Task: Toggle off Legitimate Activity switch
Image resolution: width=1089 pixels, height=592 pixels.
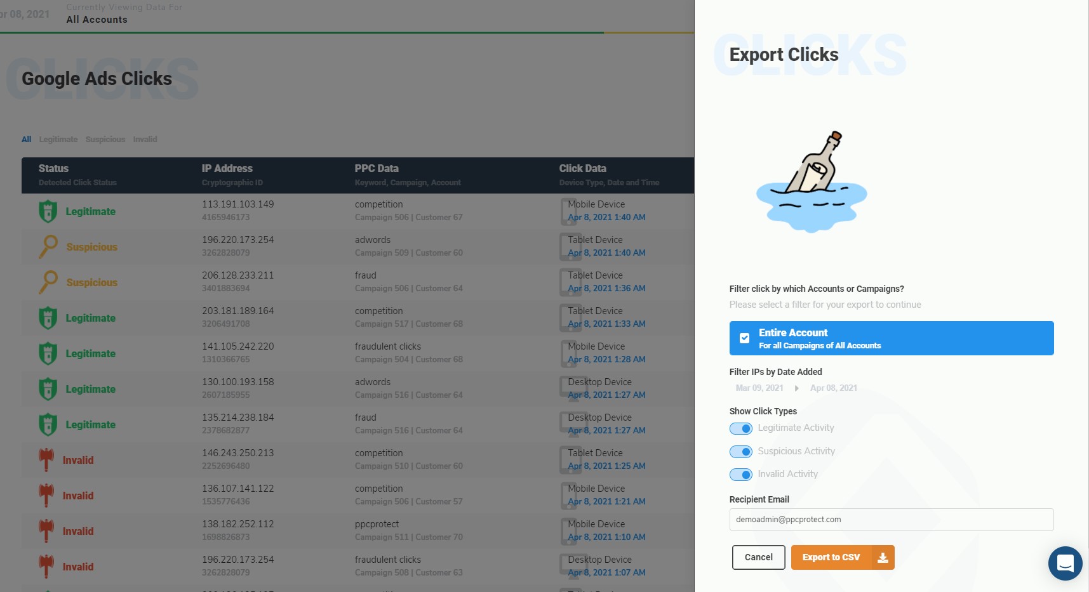Action: click(741, 428)
